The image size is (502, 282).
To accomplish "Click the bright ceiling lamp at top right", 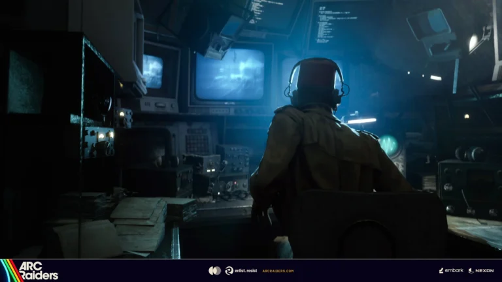I will tap(473, 42).
